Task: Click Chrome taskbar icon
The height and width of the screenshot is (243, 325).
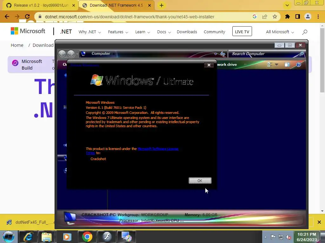Action: point(87,237)
